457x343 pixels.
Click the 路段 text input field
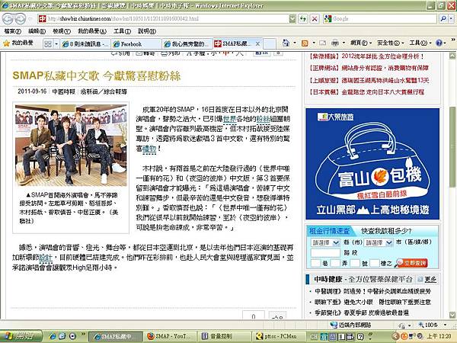pos(325,253)
